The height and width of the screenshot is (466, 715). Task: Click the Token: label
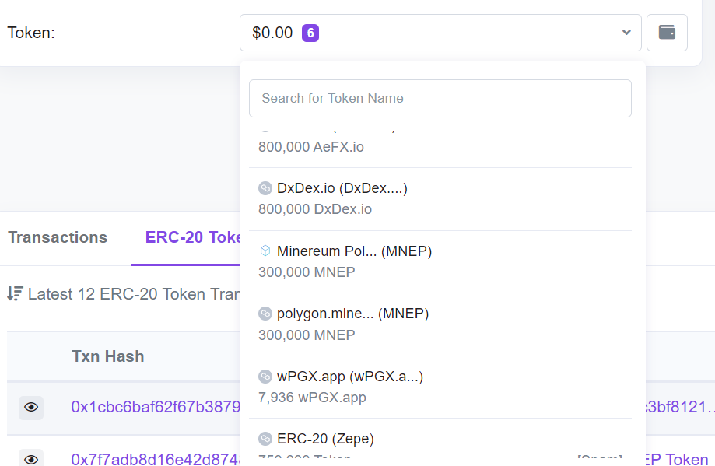click(x=31, y=33)
